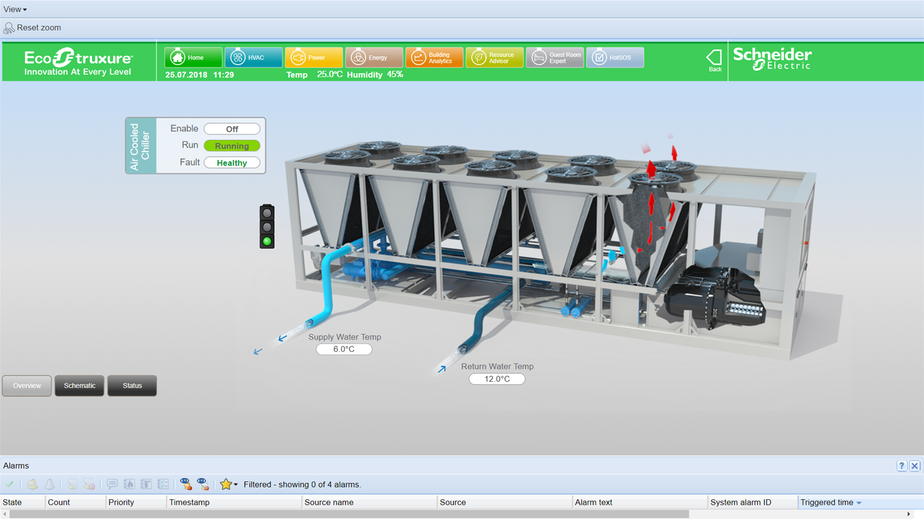
Task: Open the HotSOS module
Action: tap(615, 58)
